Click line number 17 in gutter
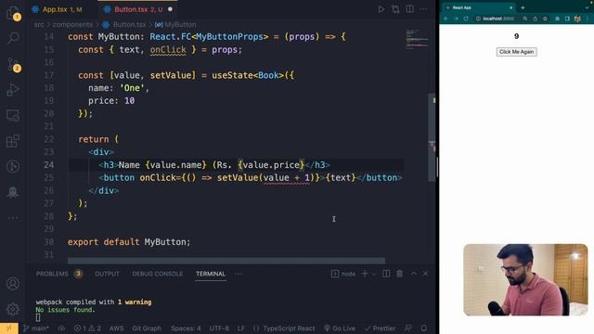 [x=49, y=75]
